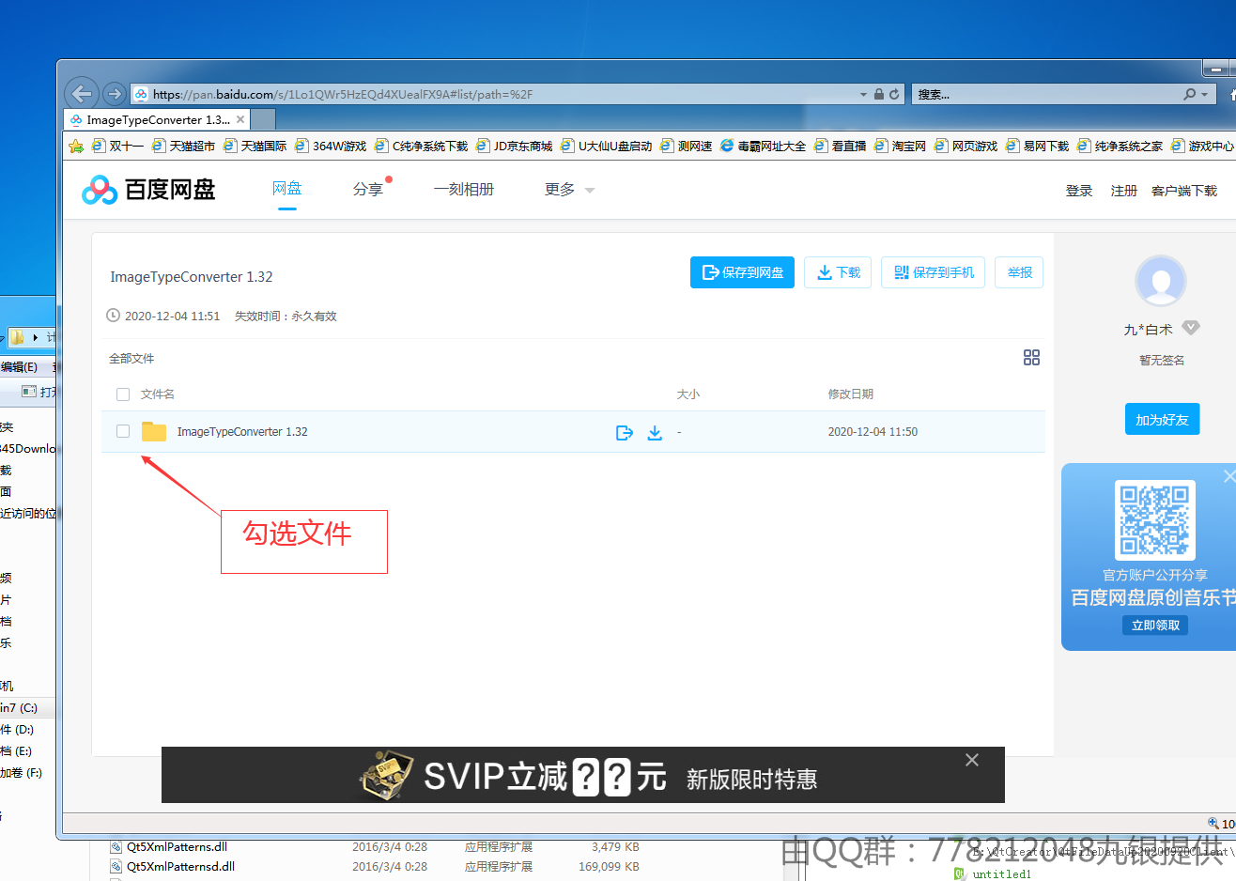
Task: Click the 全部文件 breadcrumb
Action: click(x=131, y=359)
